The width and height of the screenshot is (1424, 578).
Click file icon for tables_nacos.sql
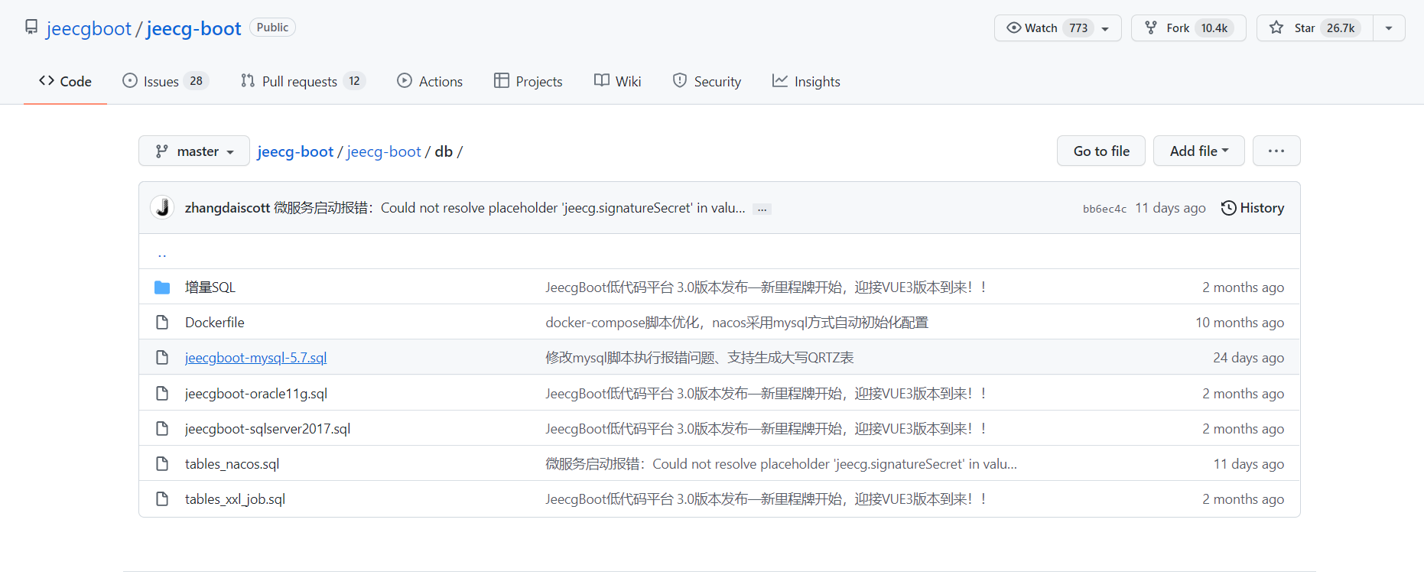click(162, 464)
